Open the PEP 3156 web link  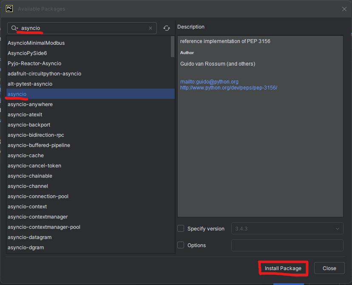(228, 87)
